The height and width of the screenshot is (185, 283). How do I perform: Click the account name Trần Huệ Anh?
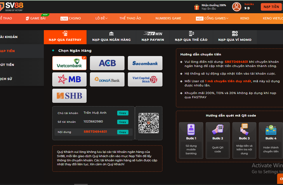tap(95, 113)
